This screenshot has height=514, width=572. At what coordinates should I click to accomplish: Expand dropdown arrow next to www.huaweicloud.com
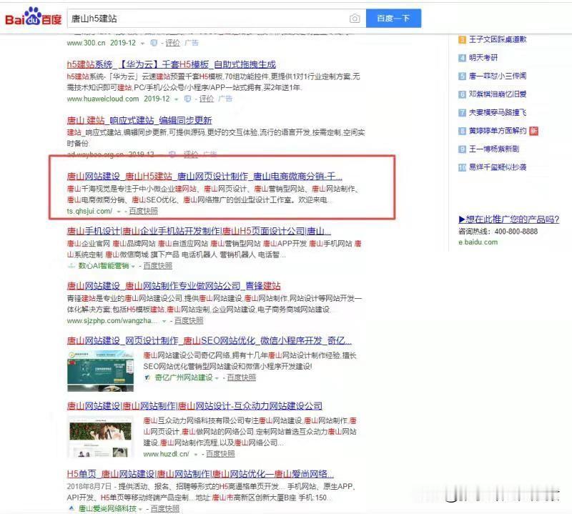point(176,99)
